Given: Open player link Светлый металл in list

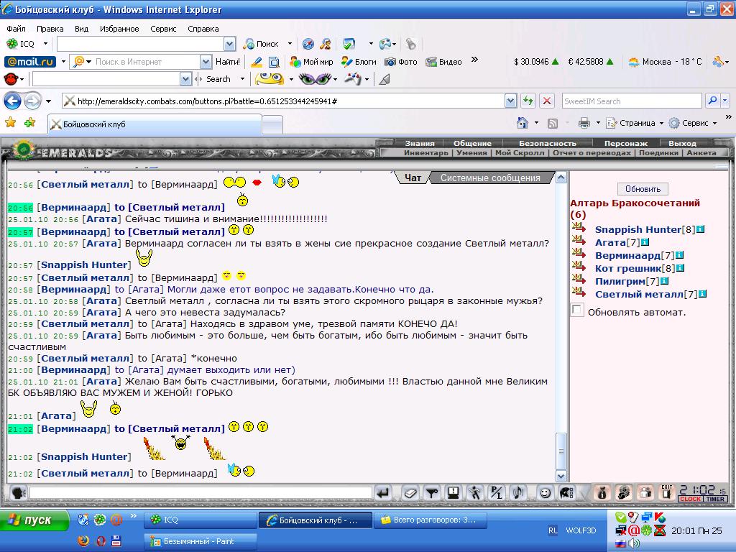Looking at the screenshot, I should pos(639,294).
